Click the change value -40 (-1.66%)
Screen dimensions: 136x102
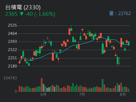coord(40,14)
